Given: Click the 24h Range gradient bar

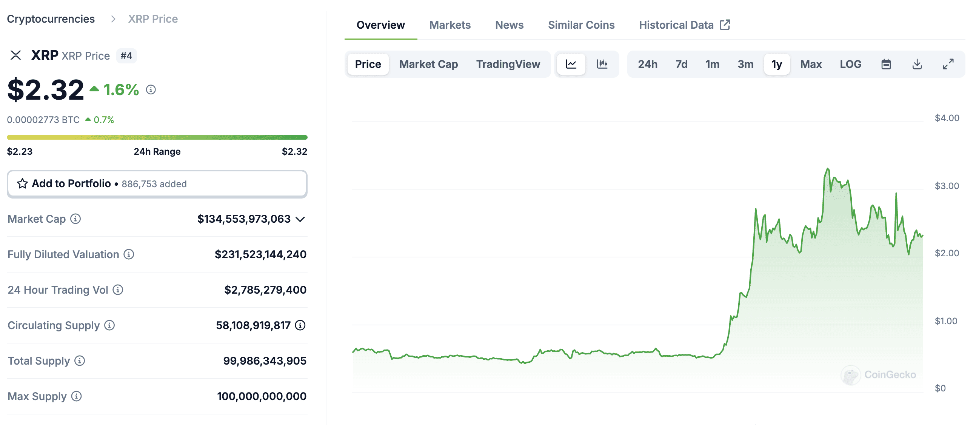Looking at the screenshot, I should (157, 137).
